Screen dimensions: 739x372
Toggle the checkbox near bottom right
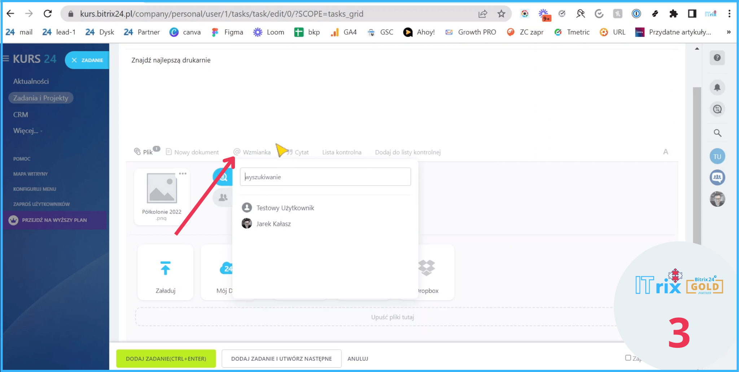tap(628, 358)
